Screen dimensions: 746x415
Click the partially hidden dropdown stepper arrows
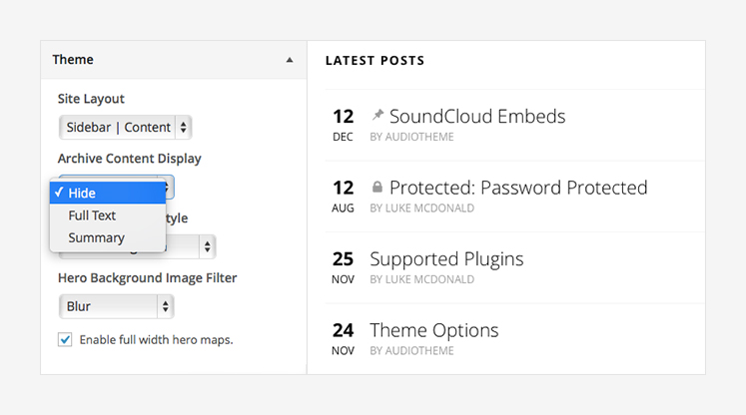pos(208,246)
